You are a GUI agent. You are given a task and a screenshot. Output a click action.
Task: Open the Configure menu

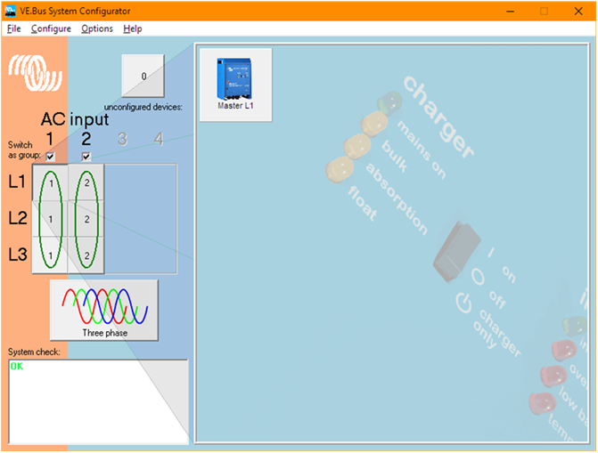pyautogui.click(x=51, y=28)
